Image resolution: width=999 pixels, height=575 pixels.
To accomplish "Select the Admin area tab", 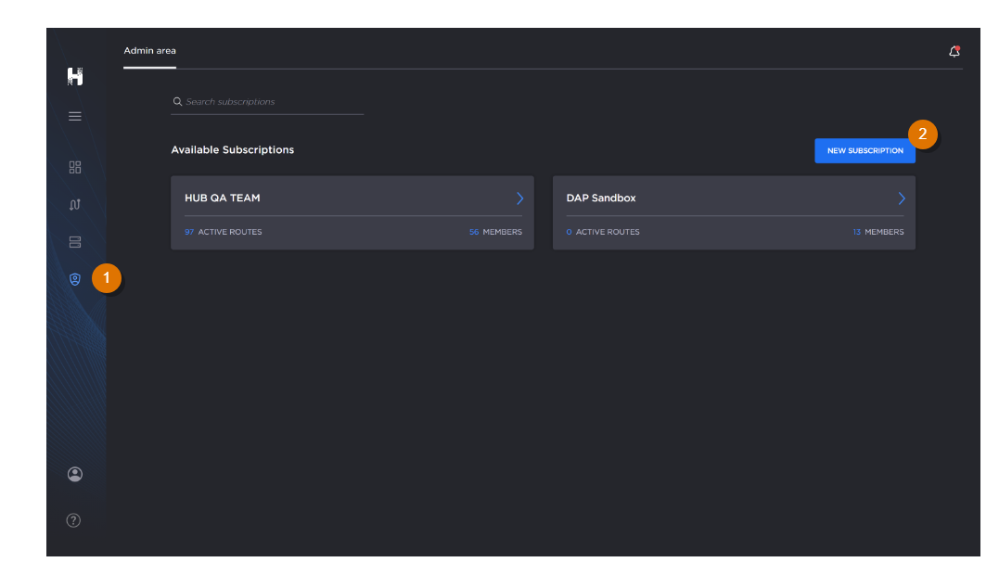I will pos(150,51).
